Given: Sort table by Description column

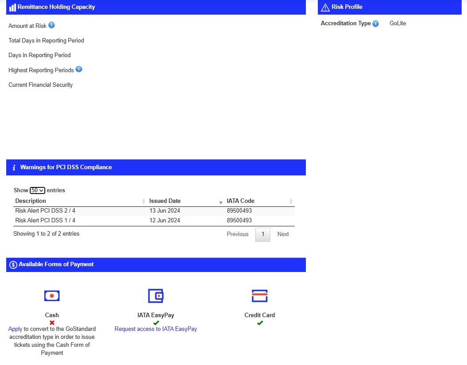Looking at the screenshot, I should pos(31,201).
